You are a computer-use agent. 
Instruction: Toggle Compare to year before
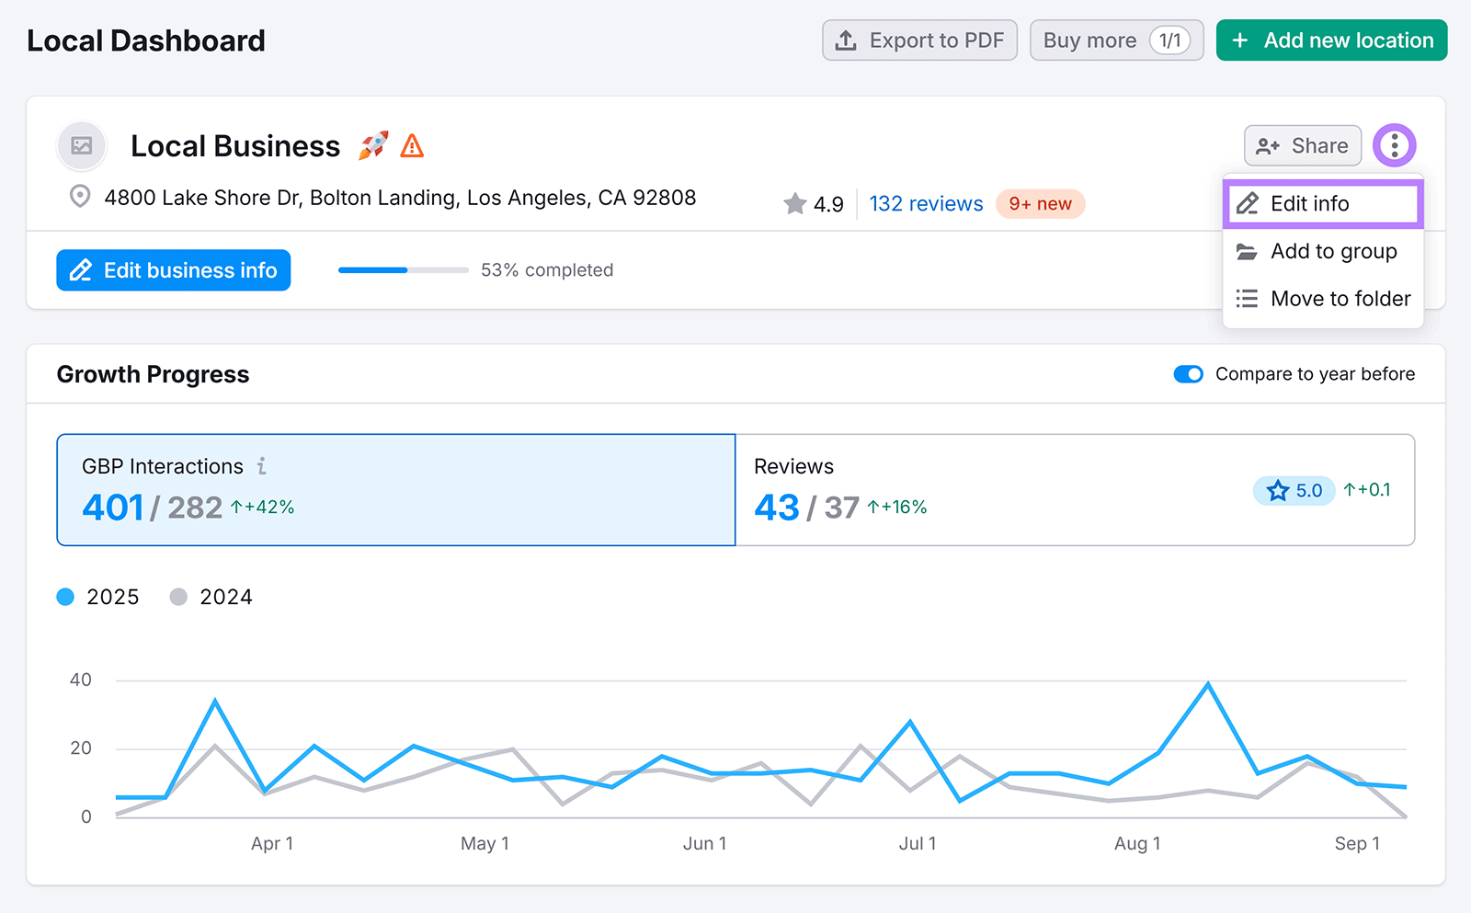[x=1189, y=374]
